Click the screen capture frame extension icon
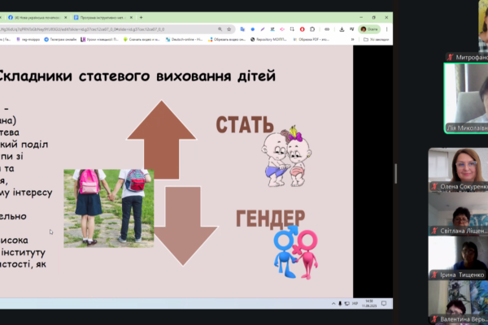 click(x=292, y=29)
